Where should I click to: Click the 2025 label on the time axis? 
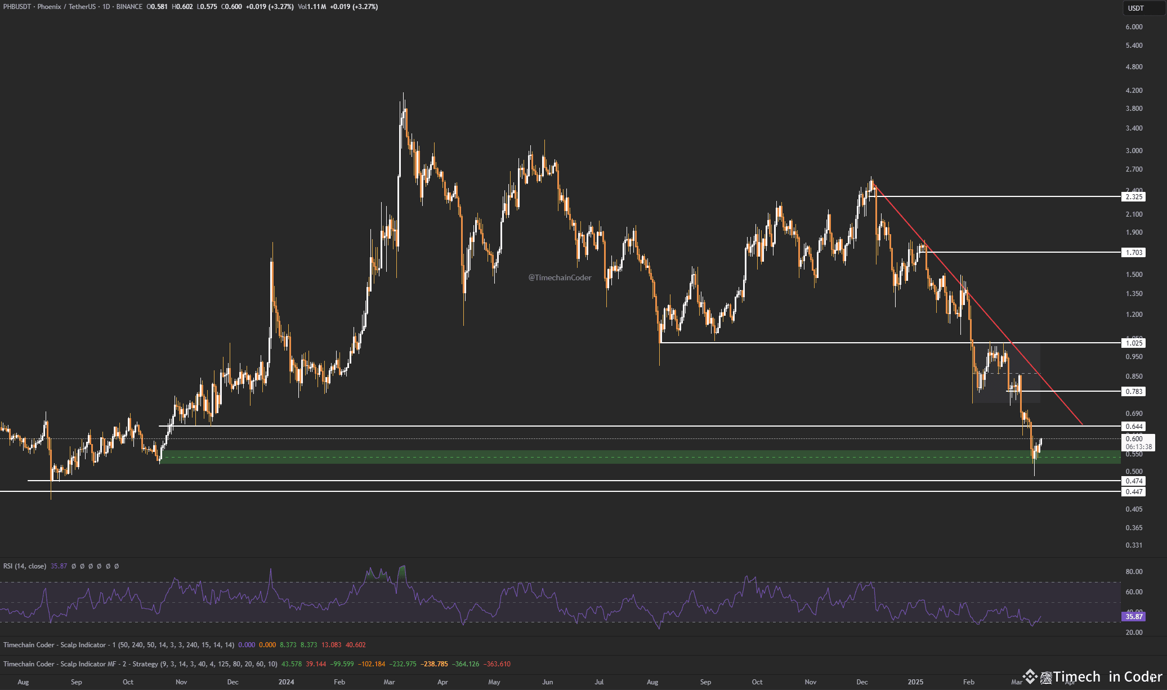point(915,682)
